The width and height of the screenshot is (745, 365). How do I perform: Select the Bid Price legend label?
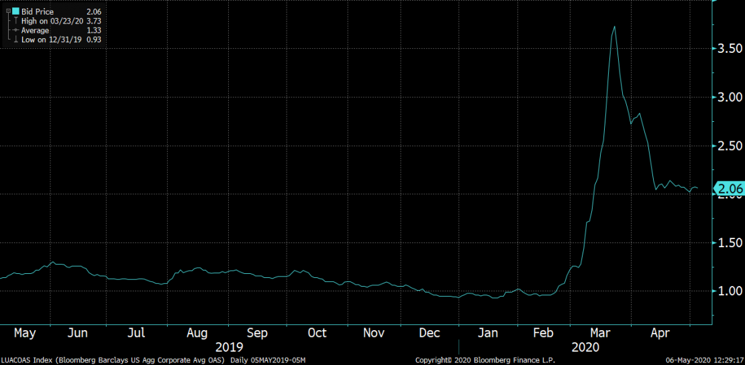pyautogui.click(x=38, y=12)
